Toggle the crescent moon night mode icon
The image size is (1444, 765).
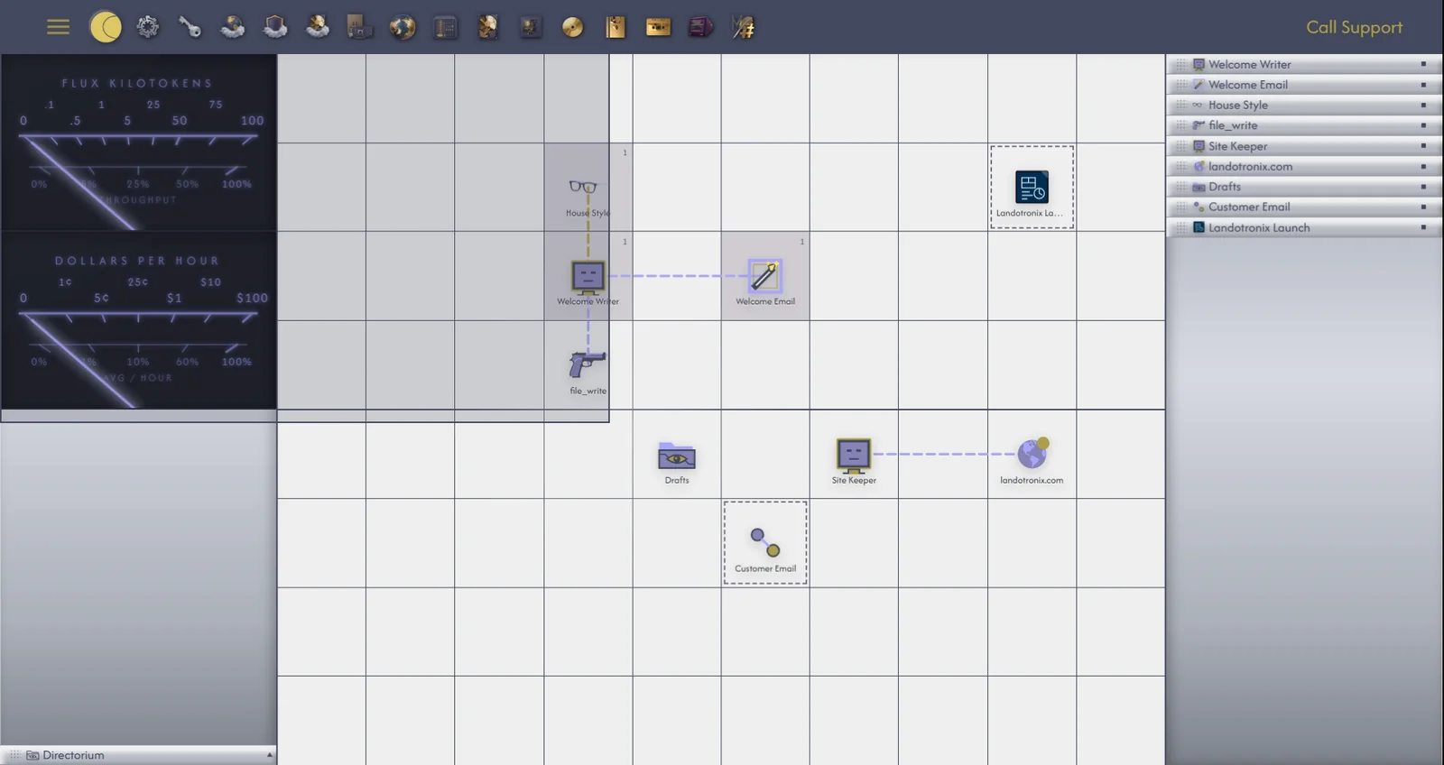(x=106, y=27)
